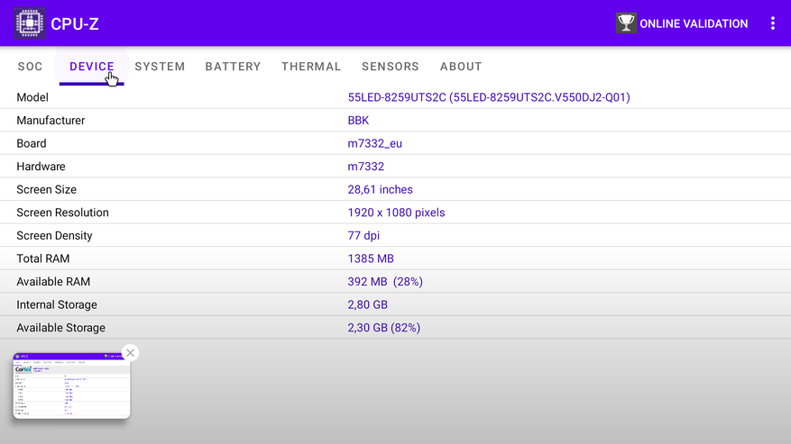Select the hardware value m7332
Screen dimensions: 791x444
coord(366,167)
